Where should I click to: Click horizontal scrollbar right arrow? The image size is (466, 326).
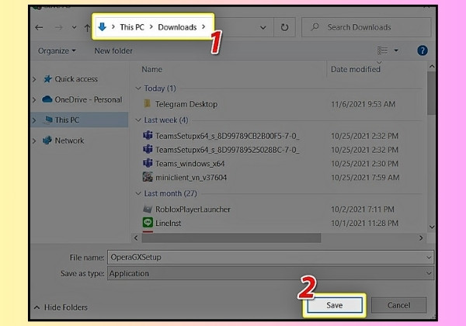click(421, 238)
